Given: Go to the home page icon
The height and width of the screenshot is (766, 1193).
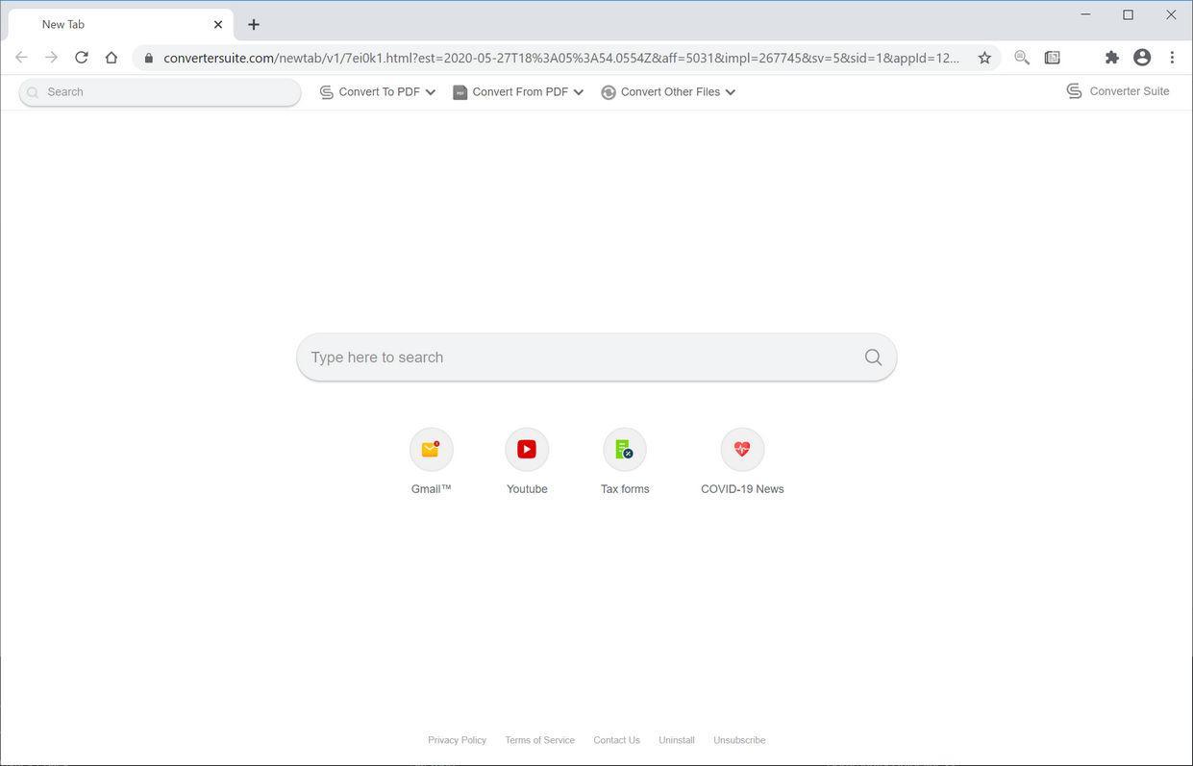Looking at the screenshot, I should (112, 58).
